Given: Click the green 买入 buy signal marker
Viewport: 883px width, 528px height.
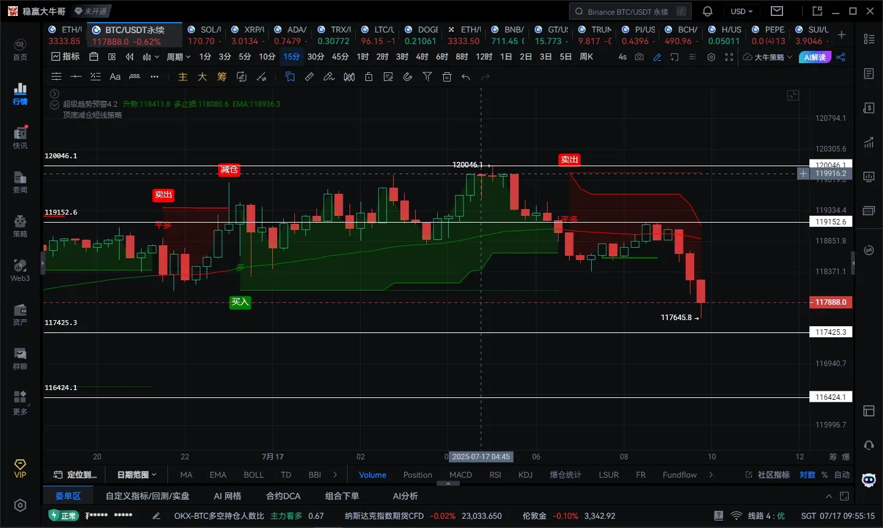Looking at the screenshot, I should tap(240, 302).
